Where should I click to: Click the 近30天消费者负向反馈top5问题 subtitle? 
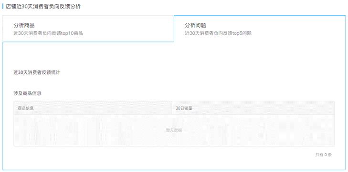[x=218, y=33]
